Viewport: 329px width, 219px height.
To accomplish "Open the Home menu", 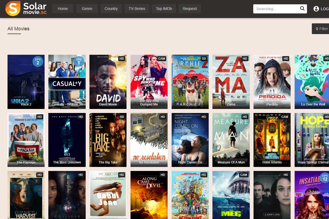I will pos(63,9).
